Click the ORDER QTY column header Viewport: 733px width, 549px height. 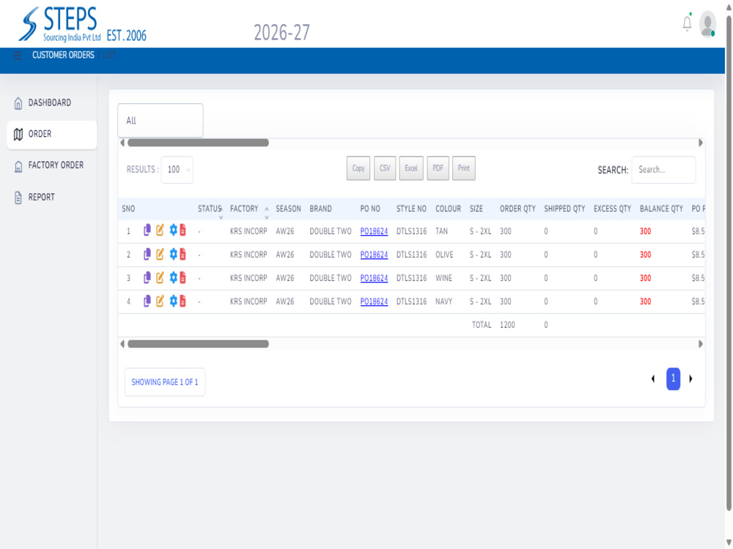point(517,209)
